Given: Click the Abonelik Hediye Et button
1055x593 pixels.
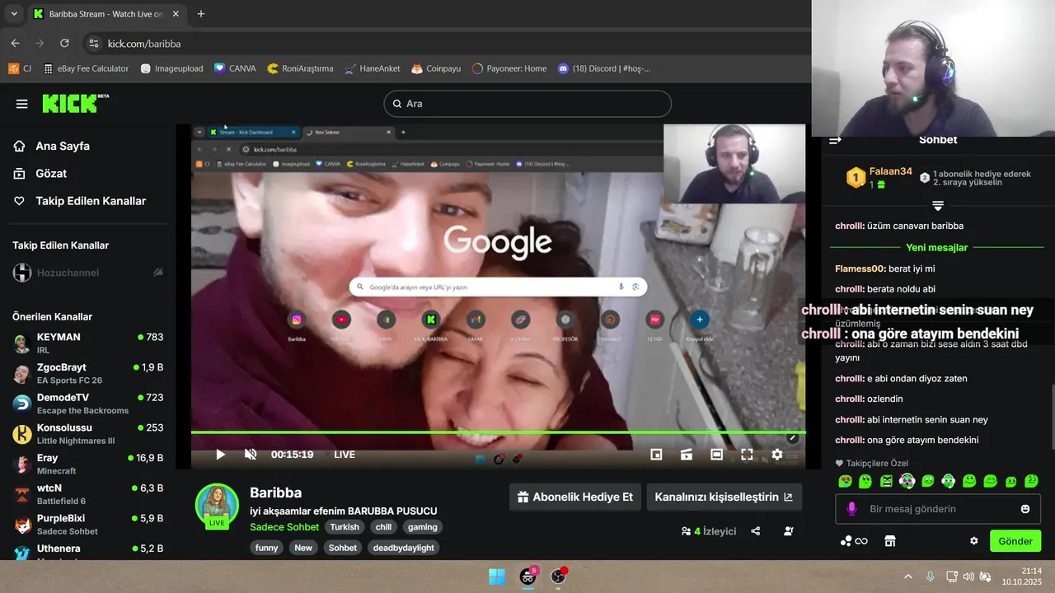Looking at the screenshot, I should pyautogui.click(x=574, y=497).
